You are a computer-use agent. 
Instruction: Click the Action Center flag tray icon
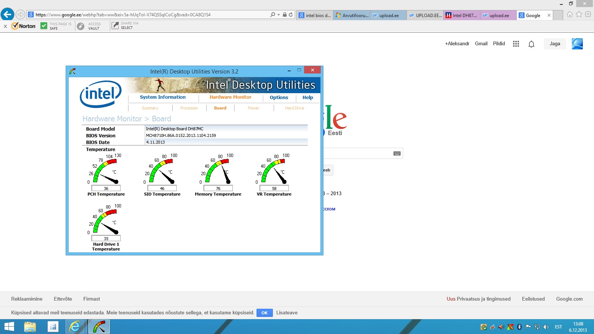(x=528, y=327)
